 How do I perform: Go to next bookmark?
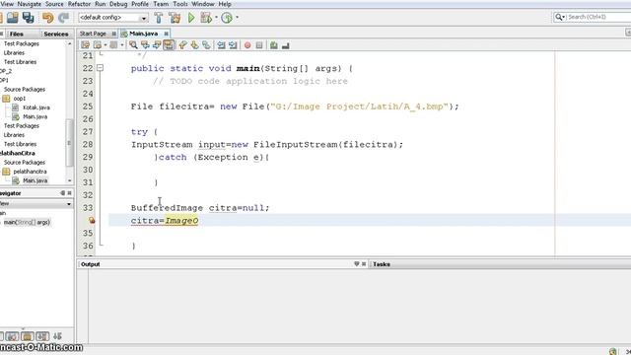[194, 45]
